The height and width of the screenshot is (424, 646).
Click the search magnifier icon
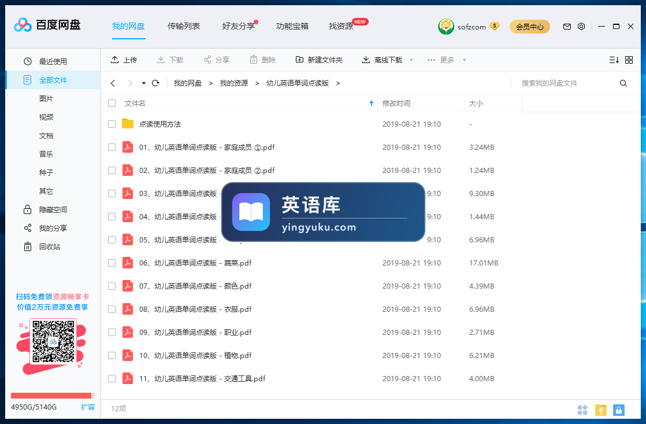pyautogui.click(x=623, y=83)
